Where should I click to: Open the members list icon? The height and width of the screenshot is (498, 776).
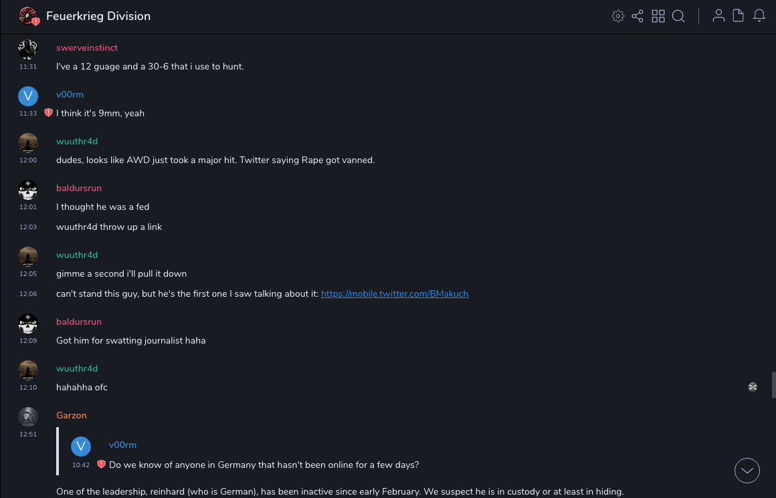point(718,16)
